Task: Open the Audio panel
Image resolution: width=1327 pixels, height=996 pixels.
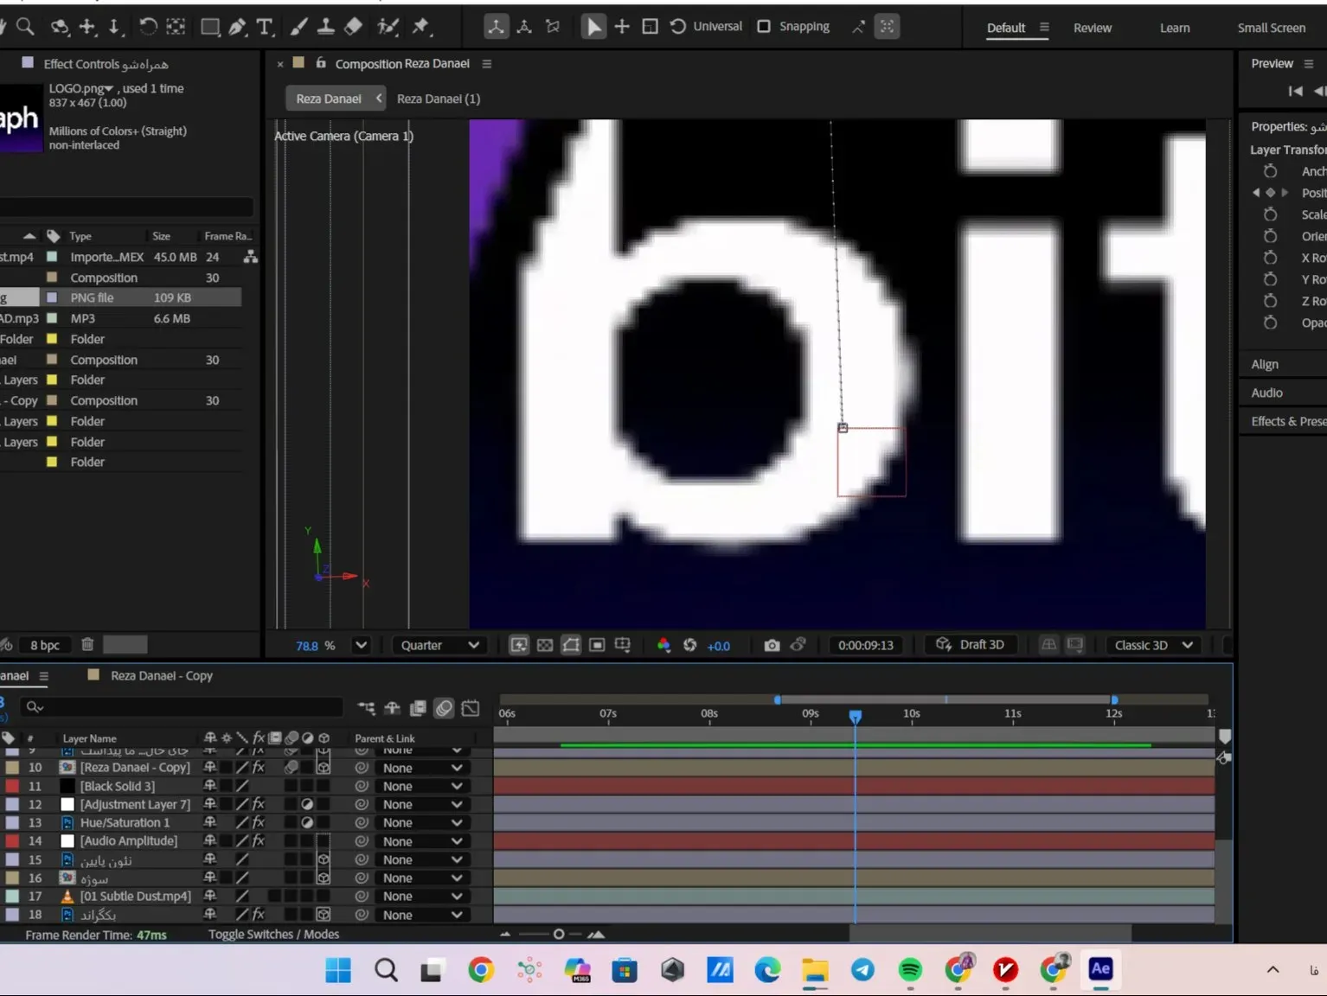Action: 1266,393
